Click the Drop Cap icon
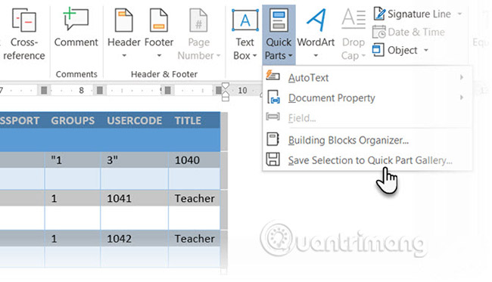This screenshot has width=492, height=282. click(x=353, y=19)
